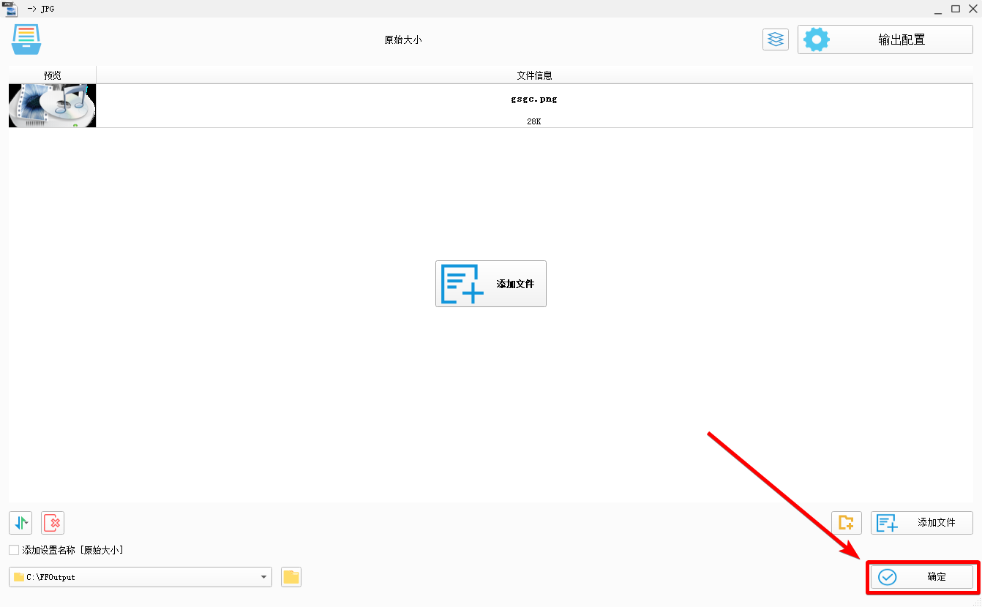The image size is (982, 607).
Task: Maximize the JPG conversion window
Action: tap(956, 9)
